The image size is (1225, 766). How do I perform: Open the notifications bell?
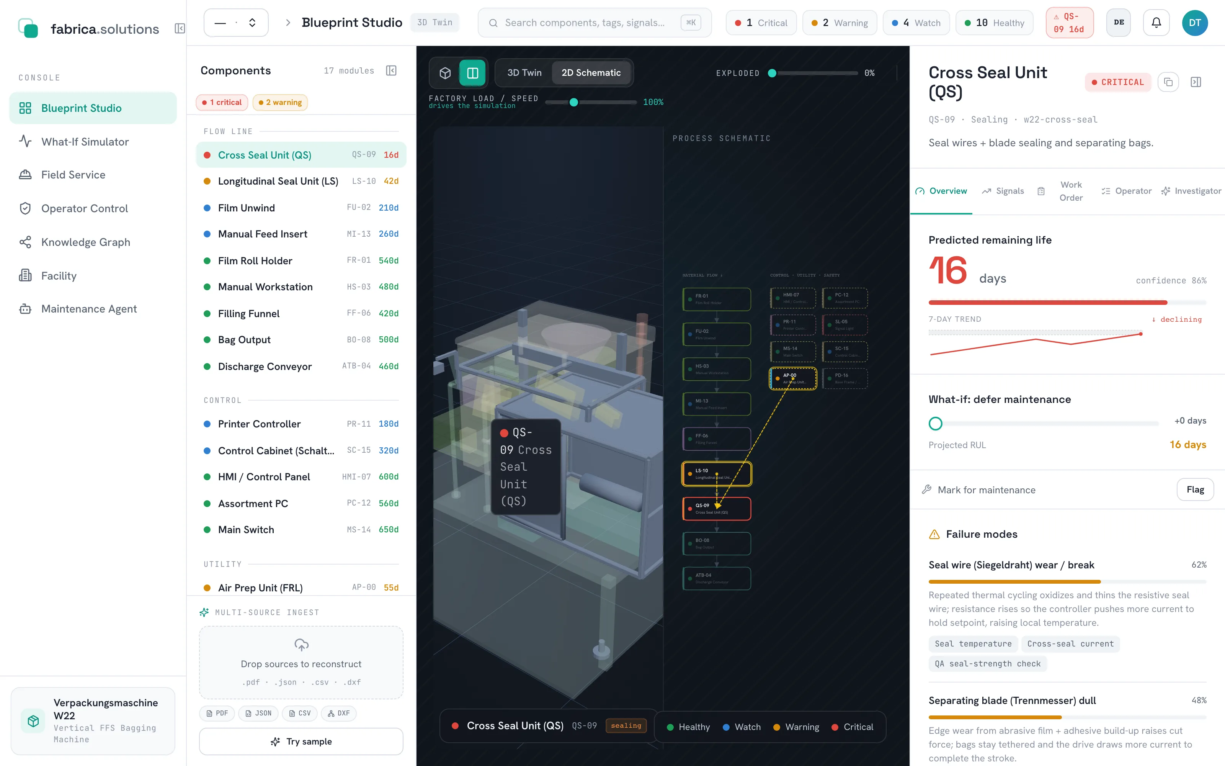[x=1156, y=22]
